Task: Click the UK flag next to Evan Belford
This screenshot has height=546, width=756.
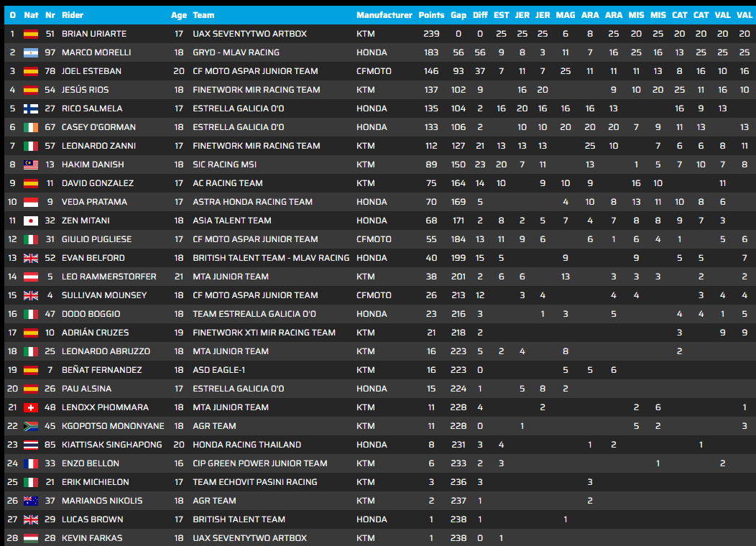Action: tap(31, 259)
